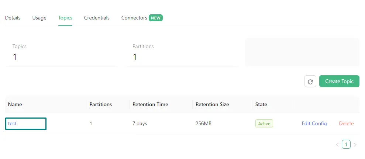Click the Retention Time column header
Screen dimensions: 365x159
coord(150,104)
